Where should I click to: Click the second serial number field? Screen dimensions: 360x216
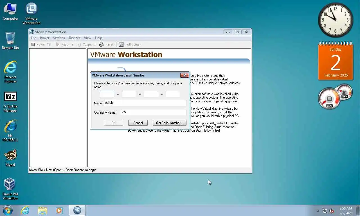point(129,94)
